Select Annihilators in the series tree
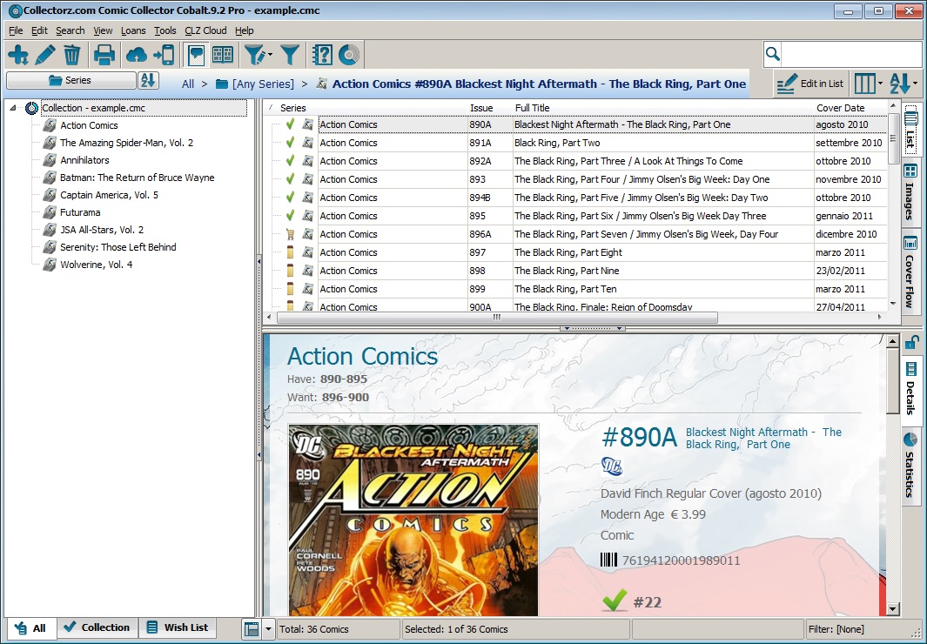927x644 pixels. 84,160
